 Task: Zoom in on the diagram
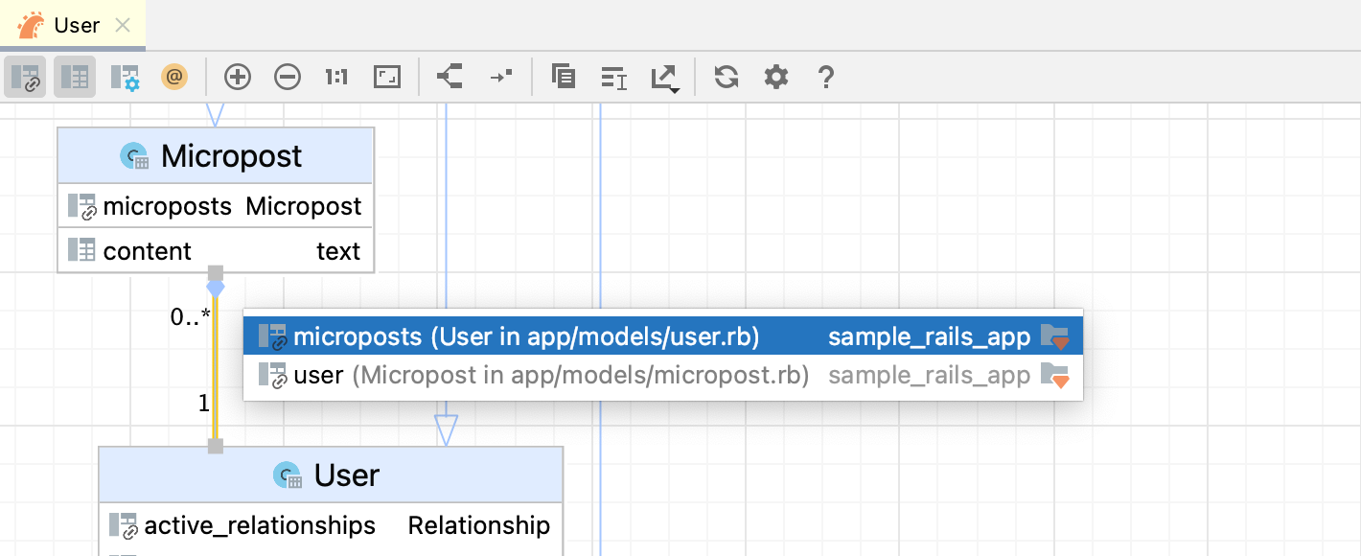(x=237, y=77)
